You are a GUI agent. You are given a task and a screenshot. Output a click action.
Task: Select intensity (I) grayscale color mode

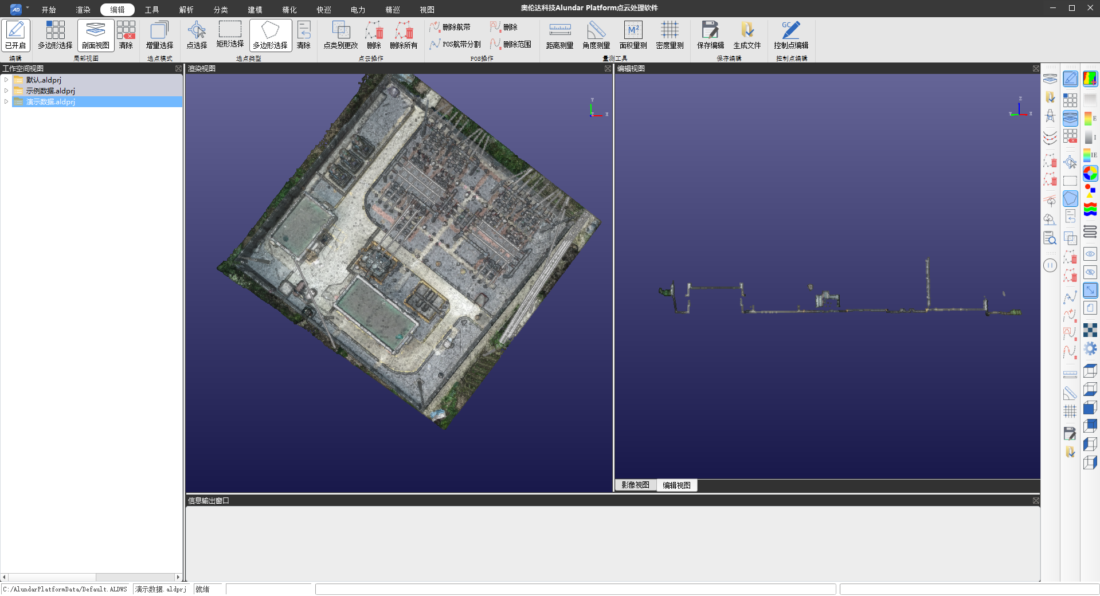click(1090, 138)
